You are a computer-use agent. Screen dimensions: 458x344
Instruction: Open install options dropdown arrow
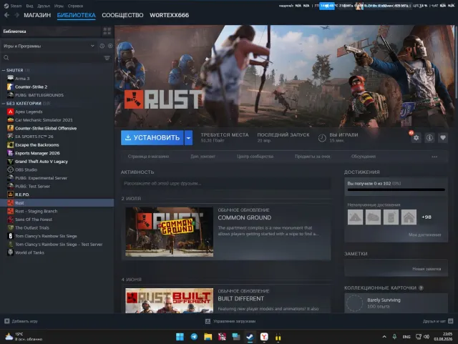188,137
